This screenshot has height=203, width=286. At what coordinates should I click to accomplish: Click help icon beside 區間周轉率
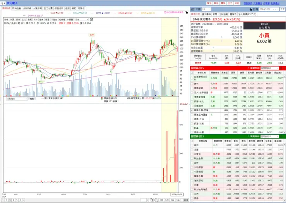click(213, 51)
